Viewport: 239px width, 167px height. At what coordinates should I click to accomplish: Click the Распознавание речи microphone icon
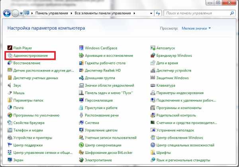click(x=81, y=115)
